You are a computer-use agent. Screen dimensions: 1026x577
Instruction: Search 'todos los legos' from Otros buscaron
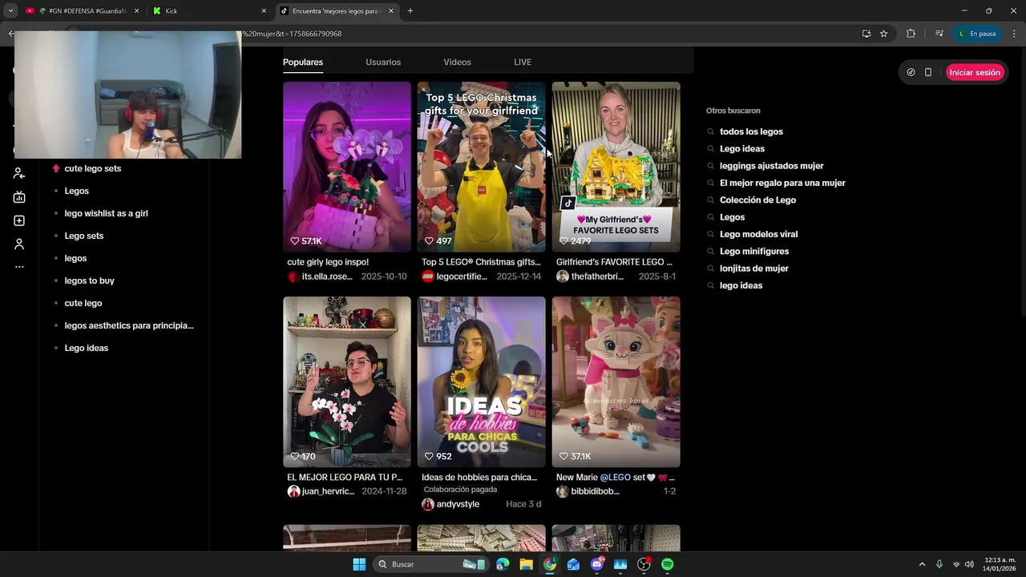pyautogui.click(x=751, y=131)
